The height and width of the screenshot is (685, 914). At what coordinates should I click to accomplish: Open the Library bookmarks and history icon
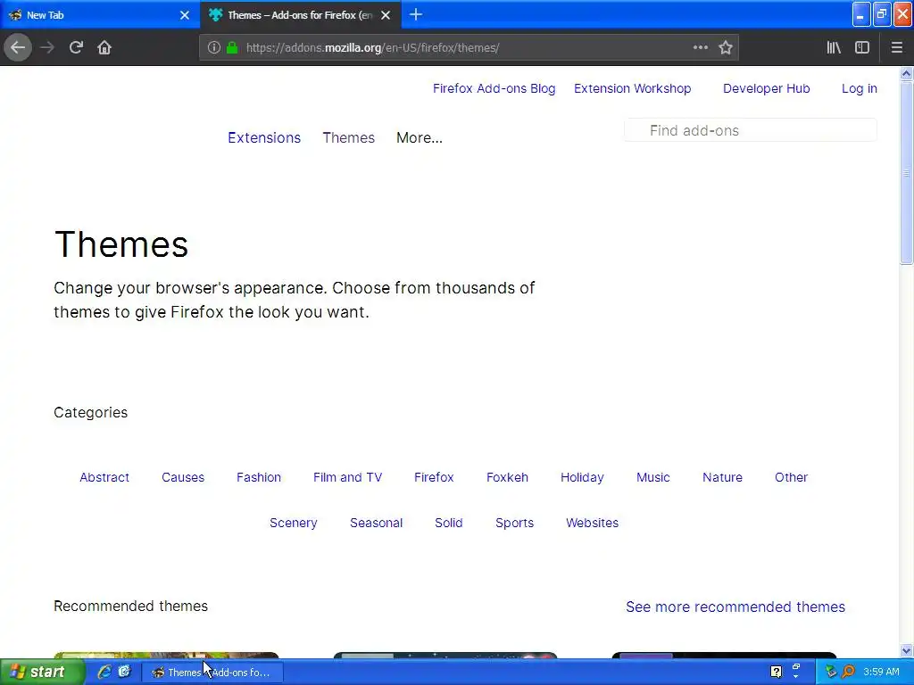(834, 47)
